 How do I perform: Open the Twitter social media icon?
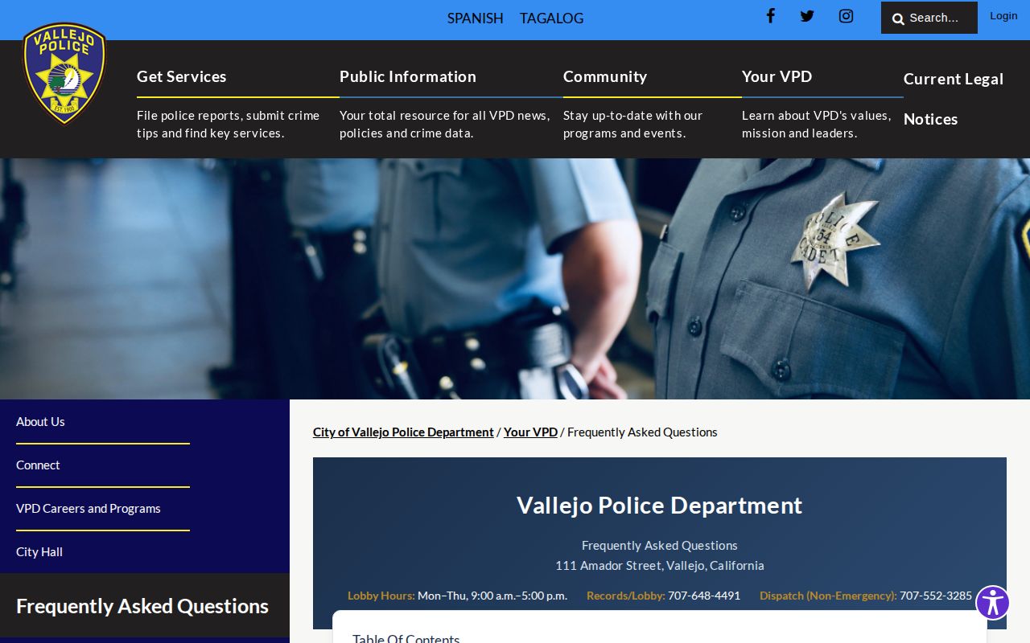point(807,16)
